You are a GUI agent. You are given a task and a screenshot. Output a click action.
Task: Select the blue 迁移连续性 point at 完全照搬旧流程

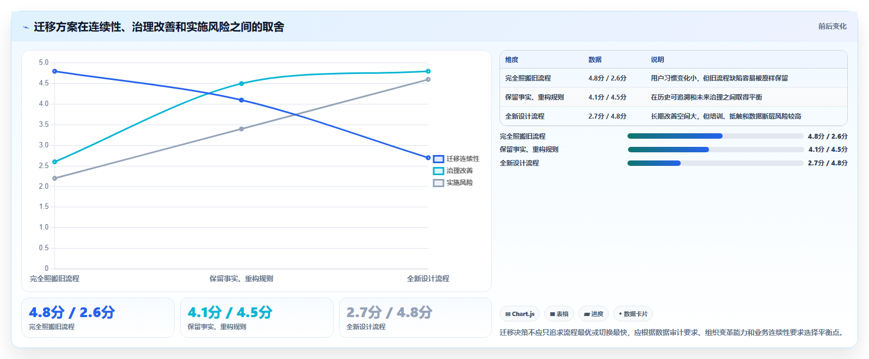(54, 71)
